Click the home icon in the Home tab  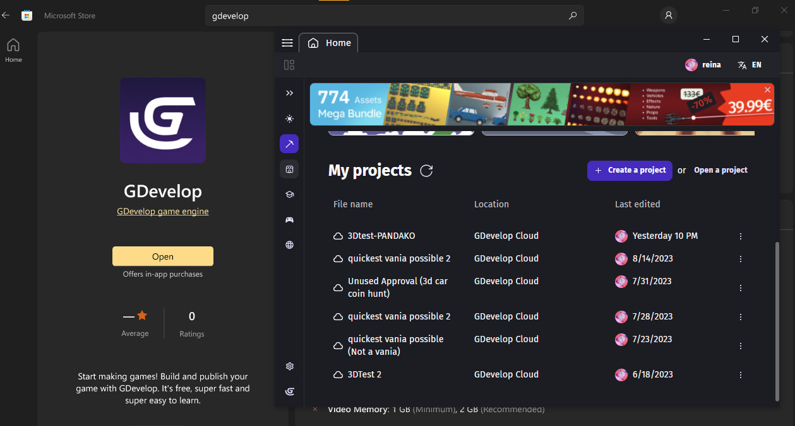coord(313,43)
